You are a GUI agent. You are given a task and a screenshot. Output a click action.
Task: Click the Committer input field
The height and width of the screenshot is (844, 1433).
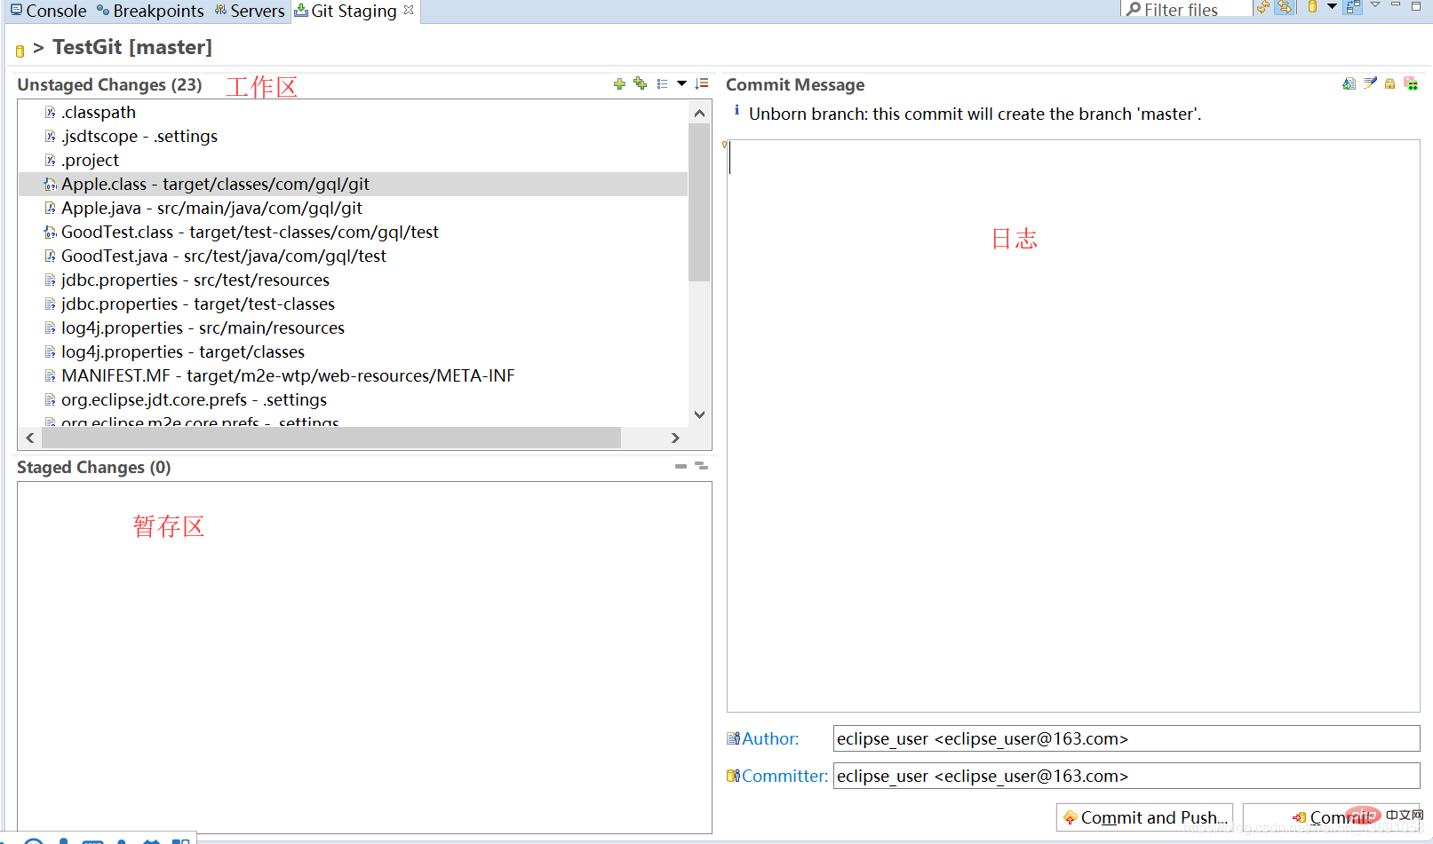point(1126,776)
